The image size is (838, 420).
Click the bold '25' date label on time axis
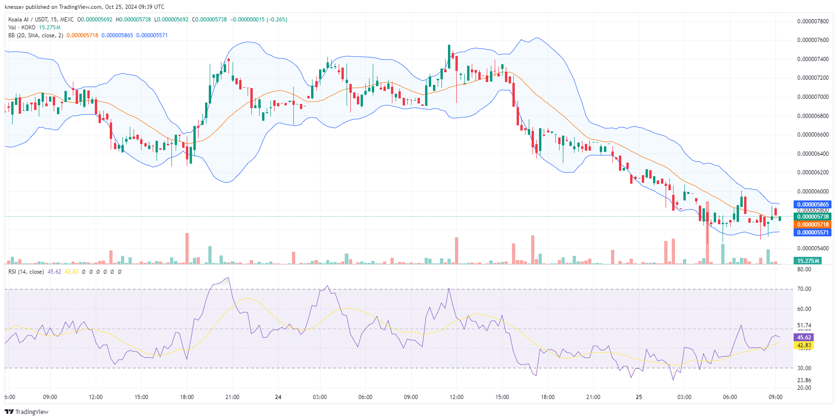click(639, 397)
